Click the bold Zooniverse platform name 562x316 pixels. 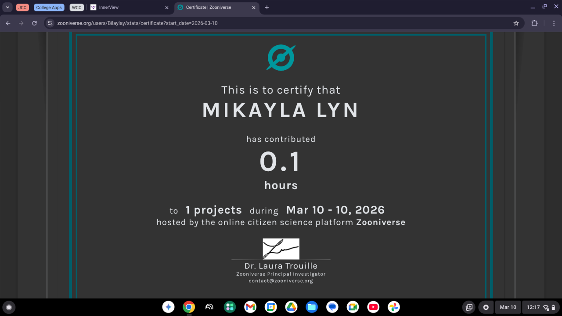pyautogui.click(x=381, y=222)
